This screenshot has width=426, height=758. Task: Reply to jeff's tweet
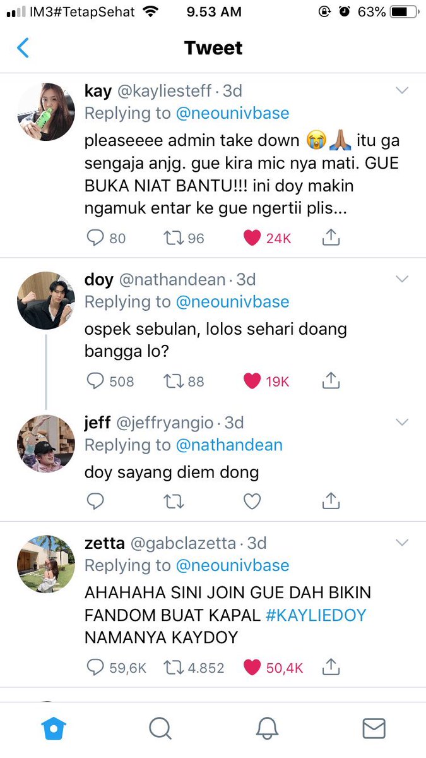[x=95, y=502]
